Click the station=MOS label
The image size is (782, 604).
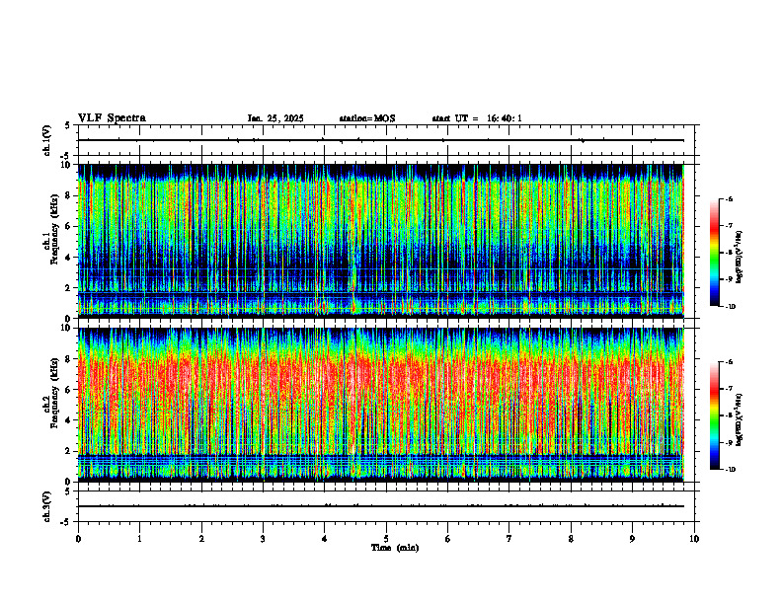click(x=367, y=118)
